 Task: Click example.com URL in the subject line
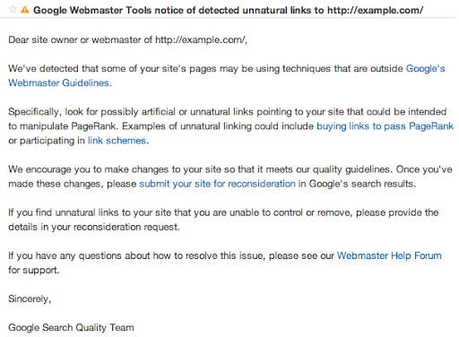pos(375,10)
